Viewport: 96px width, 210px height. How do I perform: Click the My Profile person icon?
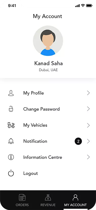point(11,93)
